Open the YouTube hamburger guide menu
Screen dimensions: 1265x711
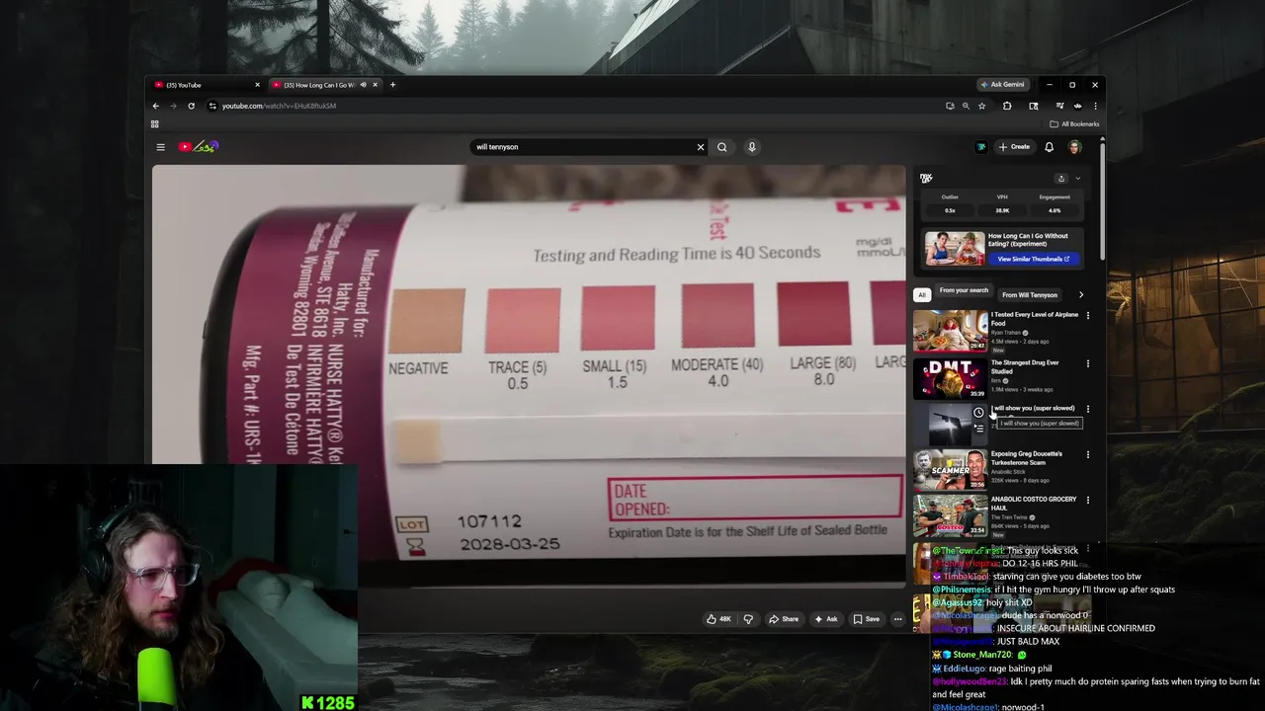click(x=160, y=147)
